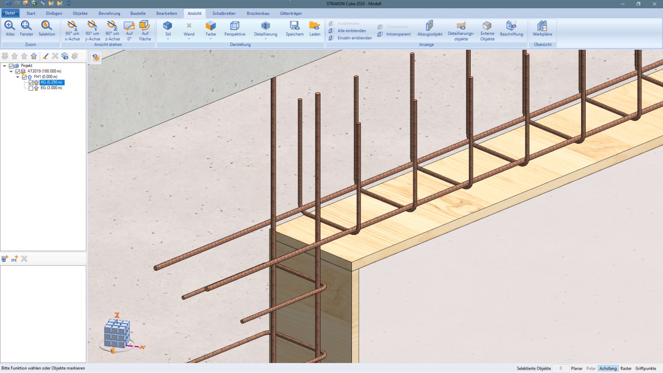Uncheck the KG (0.250 m) checkbox
The width and height of the screenshot is (663, 373).
click(31, 82)
